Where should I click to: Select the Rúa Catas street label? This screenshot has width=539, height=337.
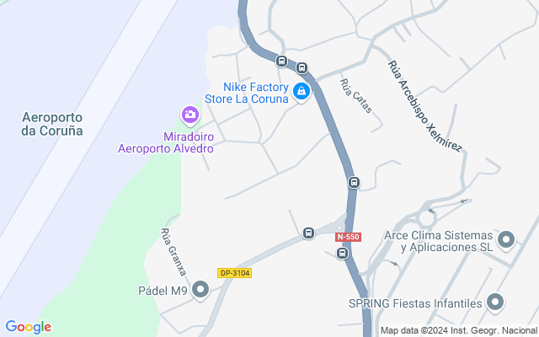coord(356,95)
